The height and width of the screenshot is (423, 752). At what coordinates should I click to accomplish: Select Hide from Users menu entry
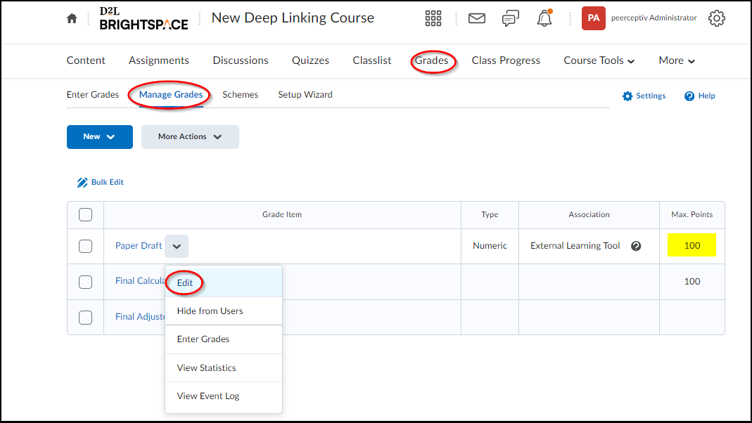tap(224, 311)
